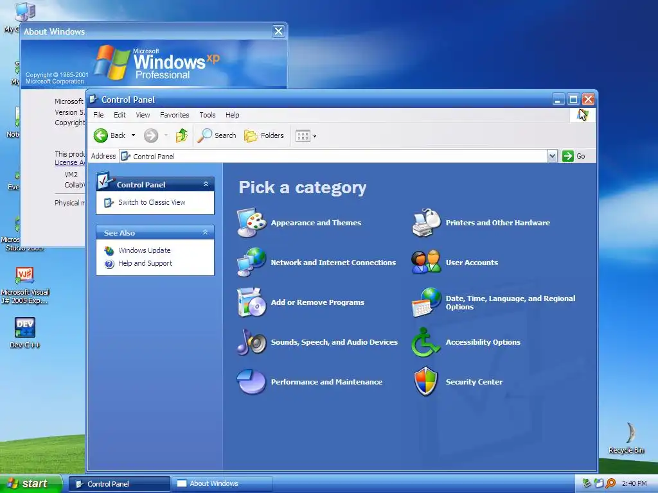Click the green Go button
Image resolution: width=658 pixels, height=493 pixels.
574,156
